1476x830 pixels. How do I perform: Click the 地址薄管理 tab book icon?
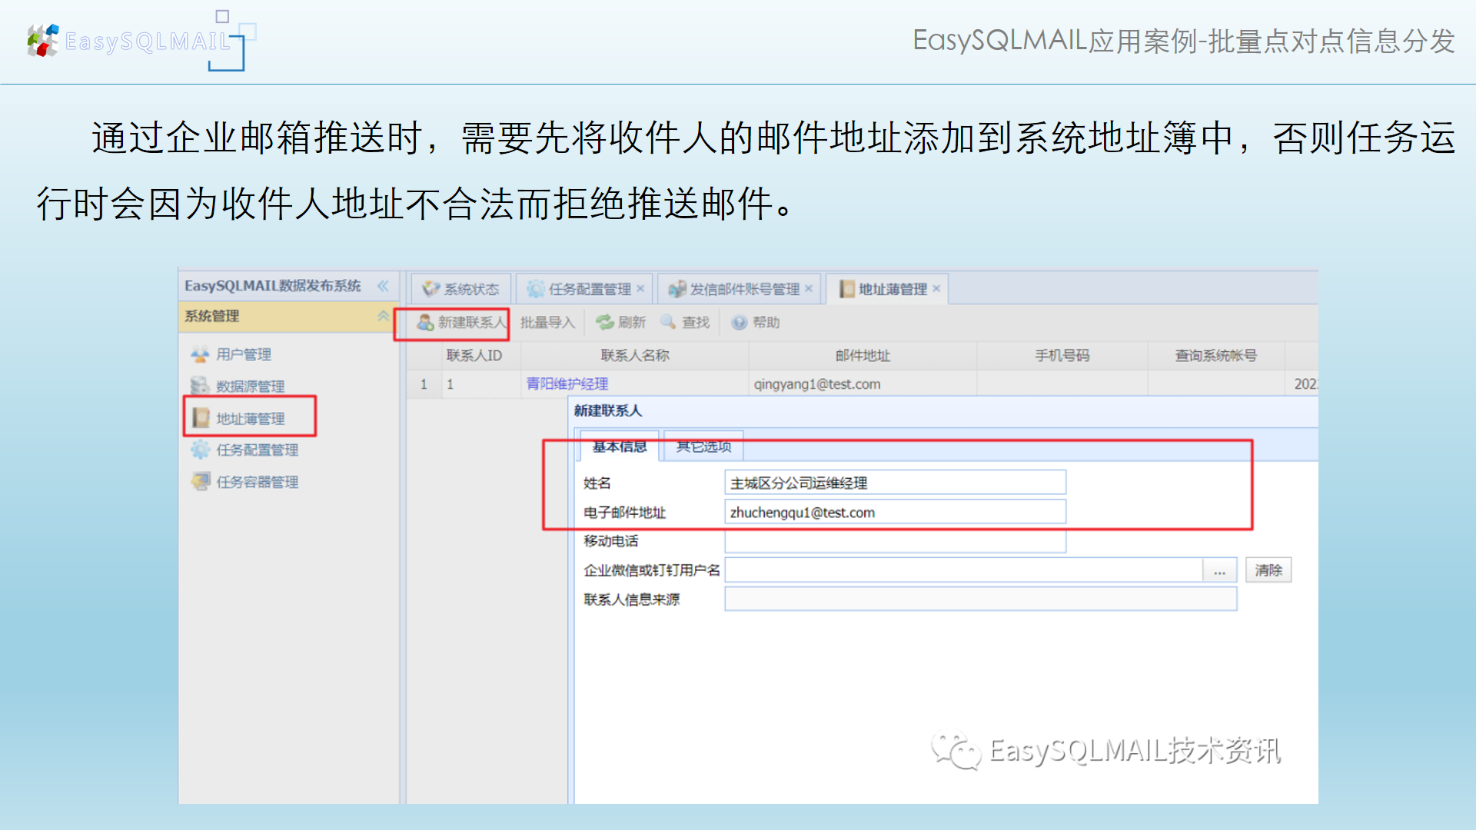[x=847, y=289]
